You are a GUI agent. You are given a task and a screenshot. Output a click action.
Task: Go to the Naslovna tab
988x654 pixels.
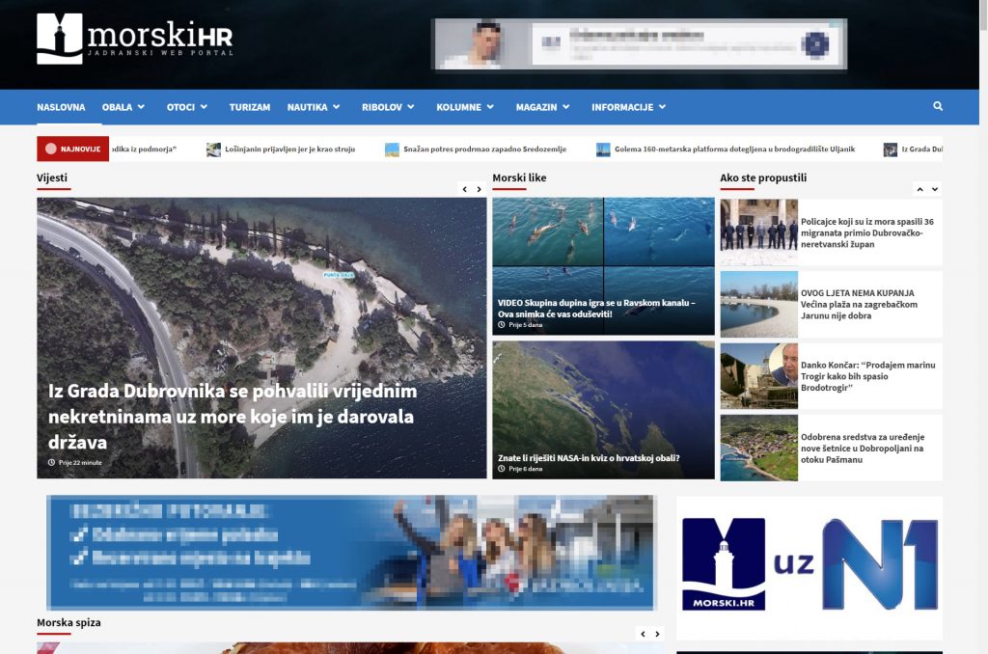[x=61, y=107]
